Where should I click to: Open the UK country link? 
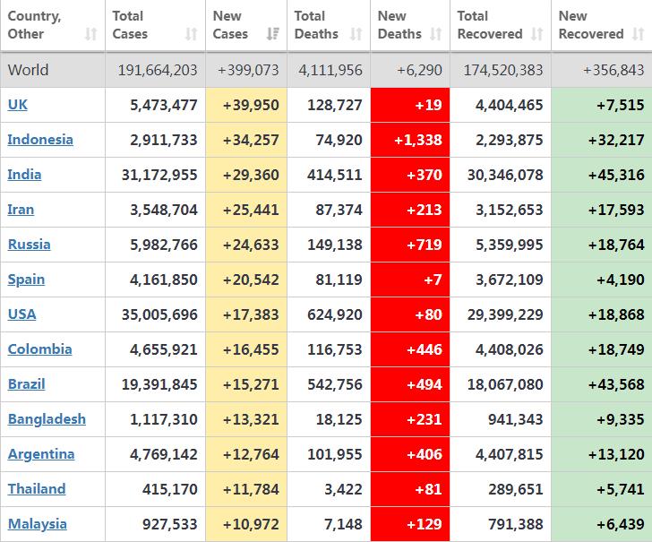[18, 105]
